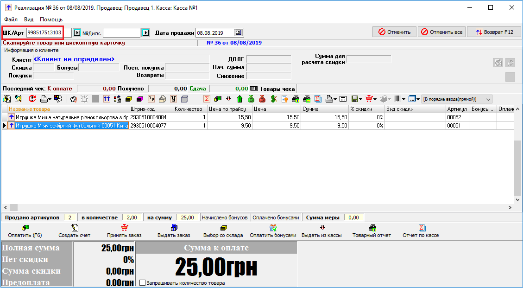The image size is (523, 288).
Task: Select the 'Игрушка Миша натуральна' product row
Action: [x=69, y=117]
